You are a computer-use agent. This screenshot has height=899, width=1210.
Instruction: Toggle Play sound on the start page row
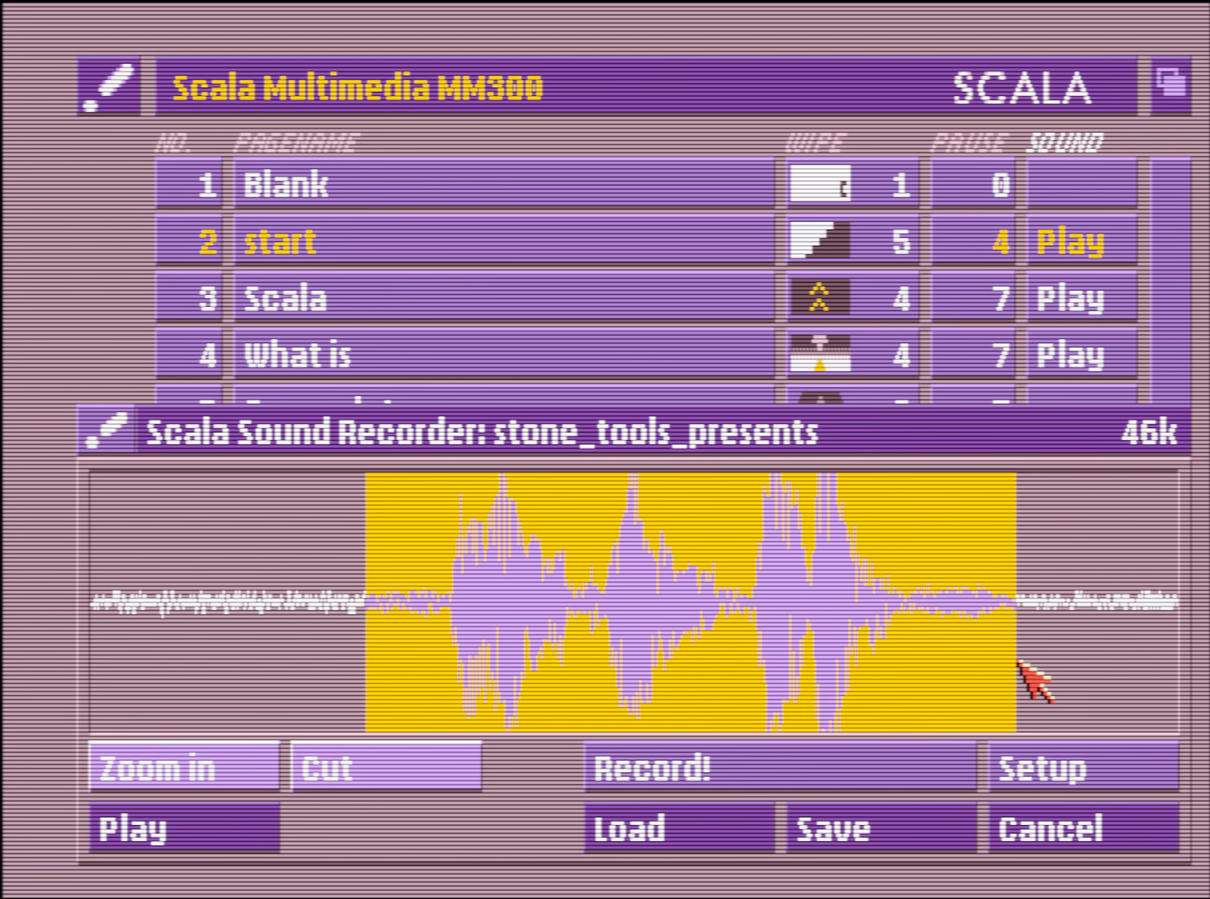point(1080,242)
